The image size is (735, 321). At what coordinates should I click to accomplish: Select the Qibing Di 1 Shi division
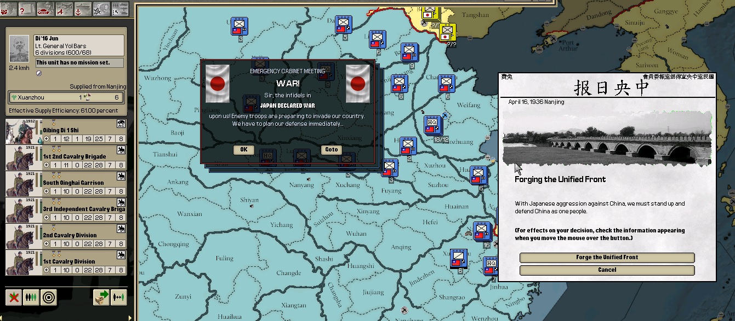[66, 132]
